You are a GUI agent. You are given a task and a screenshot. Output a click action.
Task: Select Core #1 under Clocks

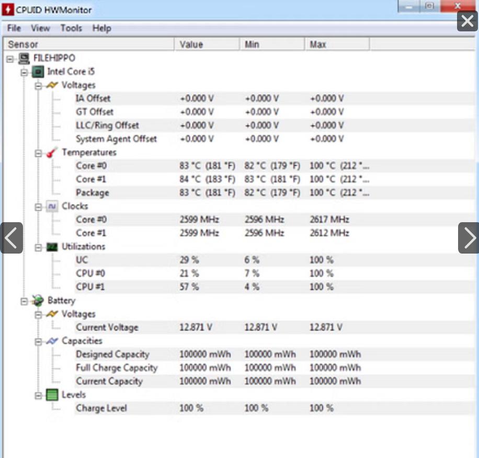coord(275,233)
